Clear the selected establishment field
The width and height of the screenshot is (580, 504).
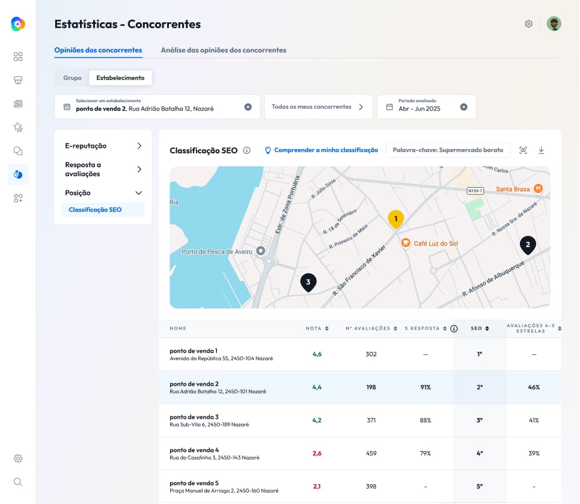(x=248, y=107)
